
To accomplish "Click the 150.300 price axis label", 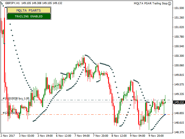I will tap(179, 56).
